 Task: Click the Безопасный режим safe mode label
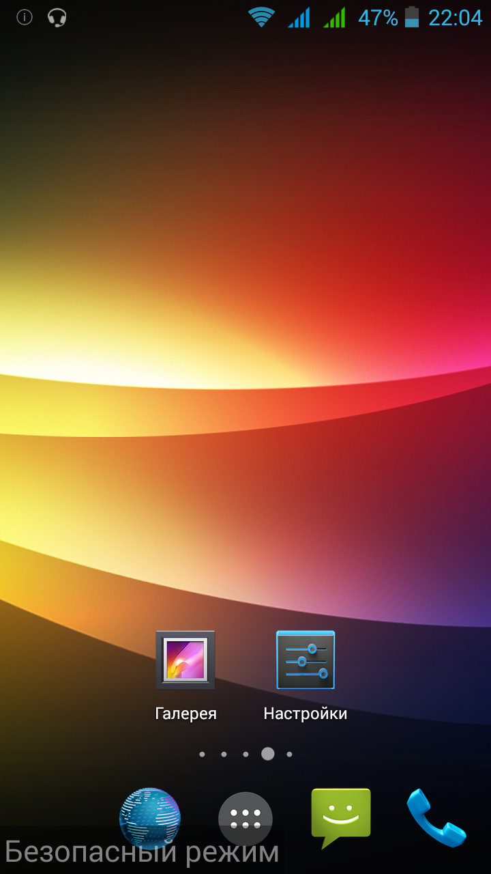tap(142, 852)
